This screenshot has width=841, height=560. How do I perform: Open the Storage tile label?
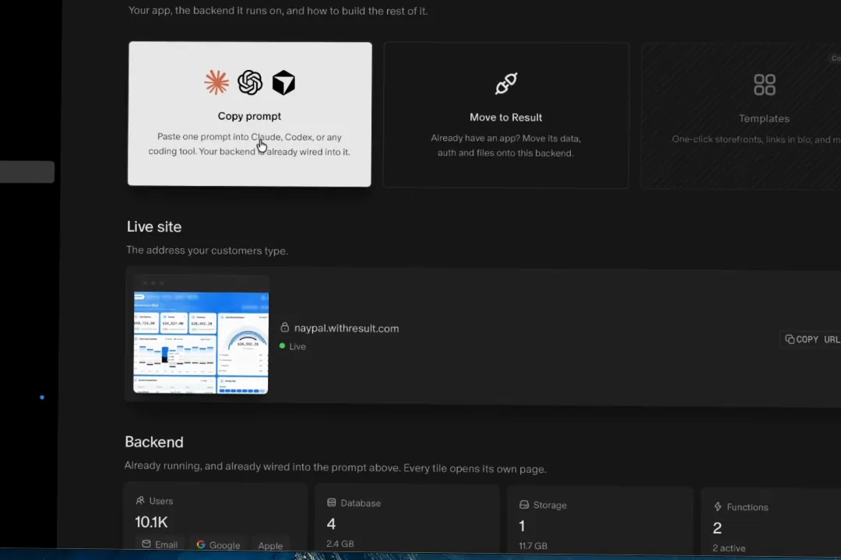(x=550, y=506)
